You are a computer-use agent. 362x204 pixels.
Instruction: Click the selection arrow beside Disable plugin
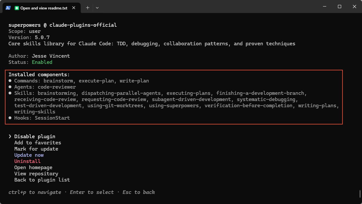click(10, 137)
